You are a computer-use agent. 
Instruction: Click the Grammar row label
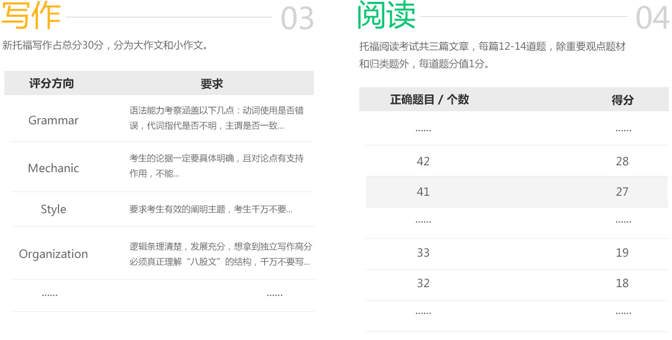tap(53, 121)
